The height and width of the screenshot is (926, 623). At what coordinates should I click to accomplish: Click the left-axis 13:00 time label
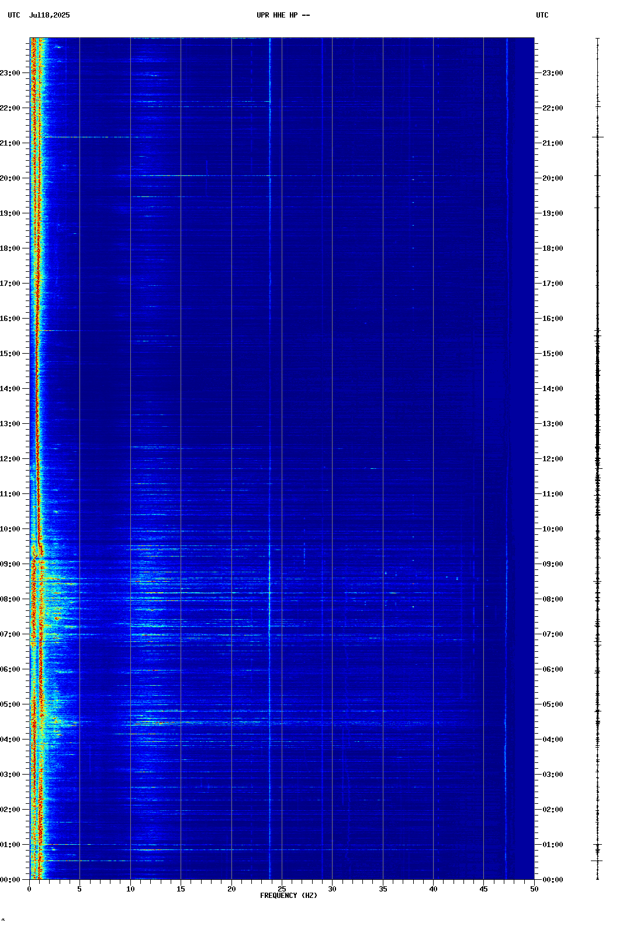click(x=10, y=424)
